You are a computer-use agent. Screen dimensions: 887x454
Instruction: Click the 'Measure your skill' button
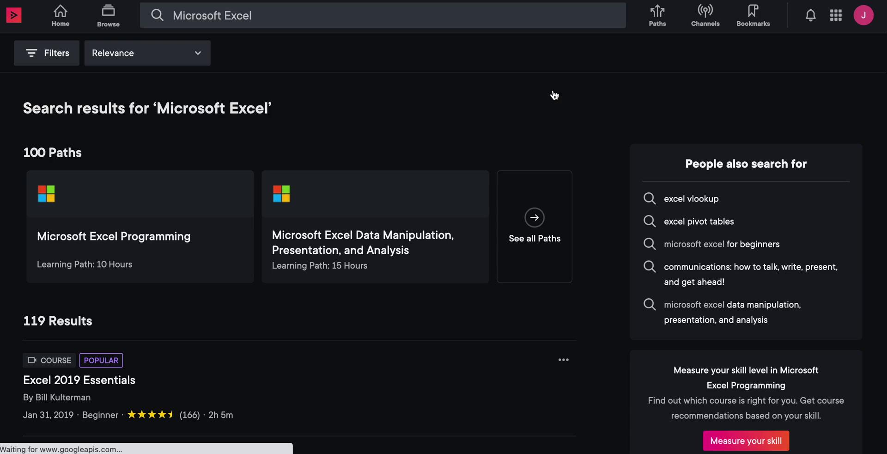click(746, 441)
